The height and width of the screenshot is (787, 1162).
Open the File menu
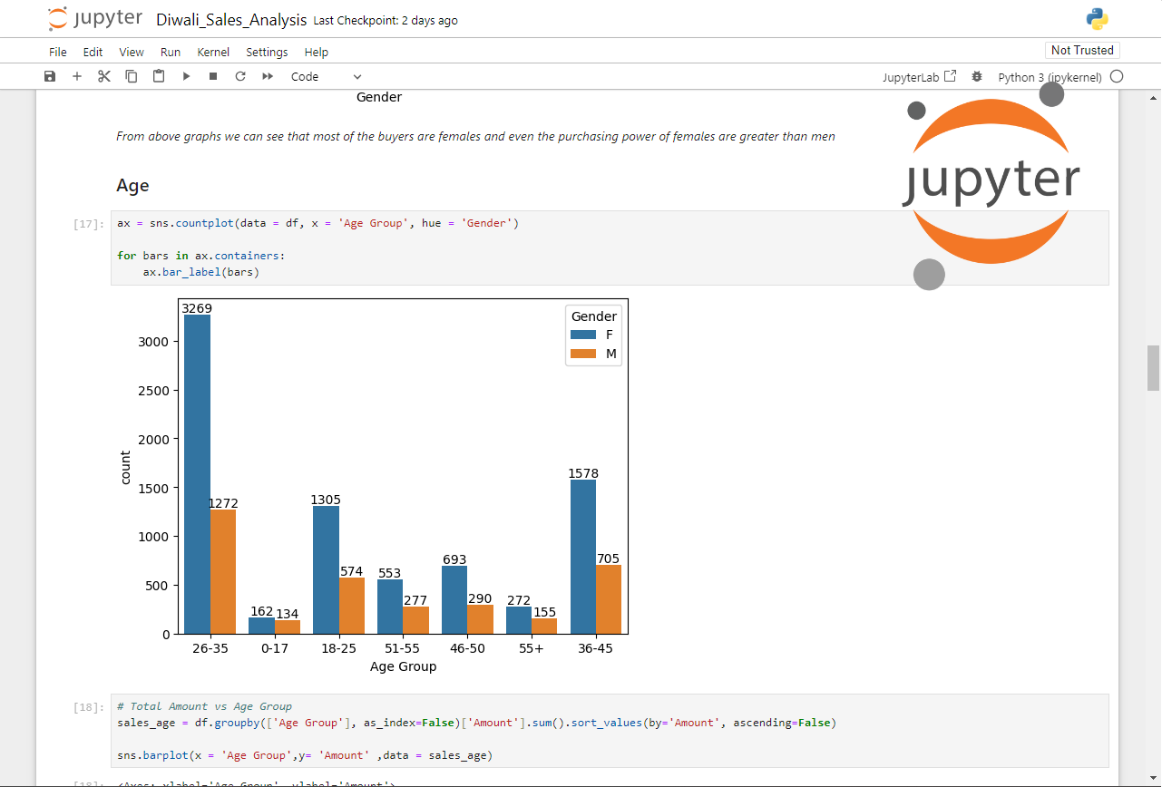(x=58, y=52)
